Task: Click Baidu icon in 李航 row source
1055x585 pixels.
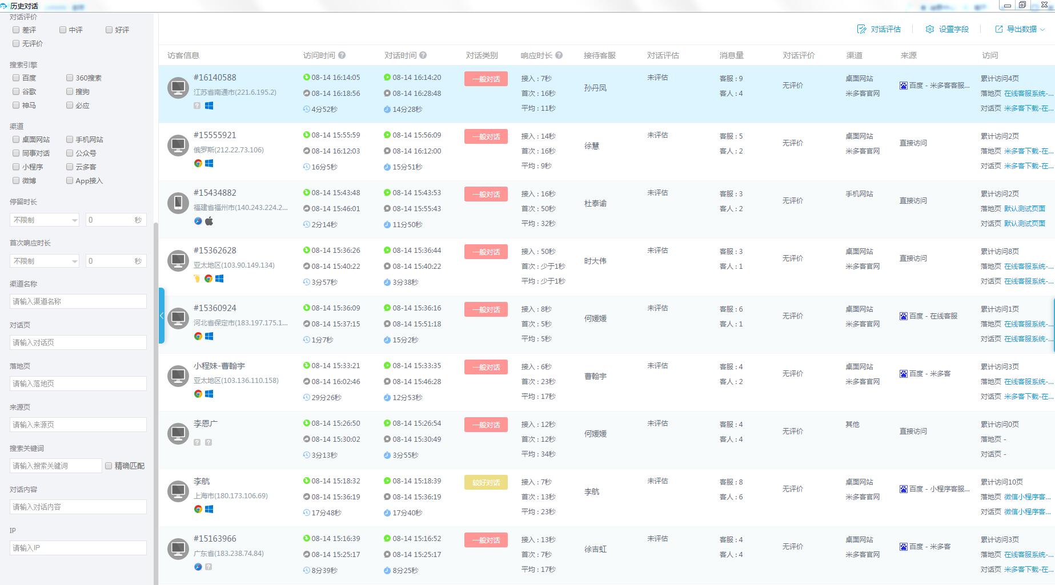Action: coord(903,489)
